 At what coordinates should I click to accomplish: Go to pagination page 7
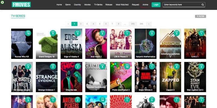point(112,24)
